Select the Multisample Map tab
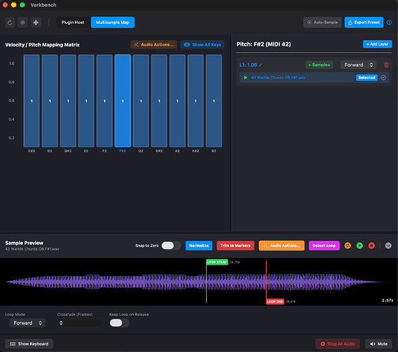398x352 pixels. tap(113, 23)
